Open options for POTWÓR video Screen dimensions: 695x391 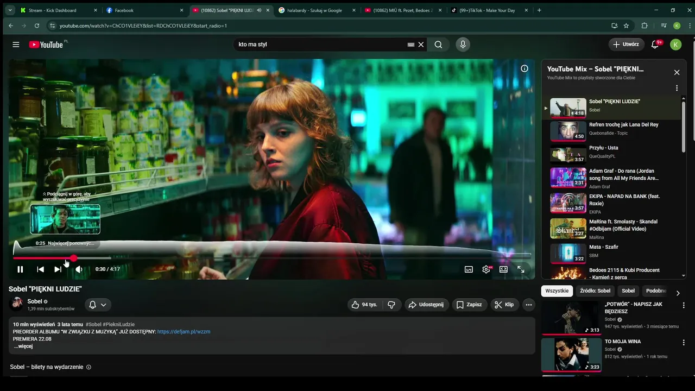pyautogui.click(x=684, y=306)
